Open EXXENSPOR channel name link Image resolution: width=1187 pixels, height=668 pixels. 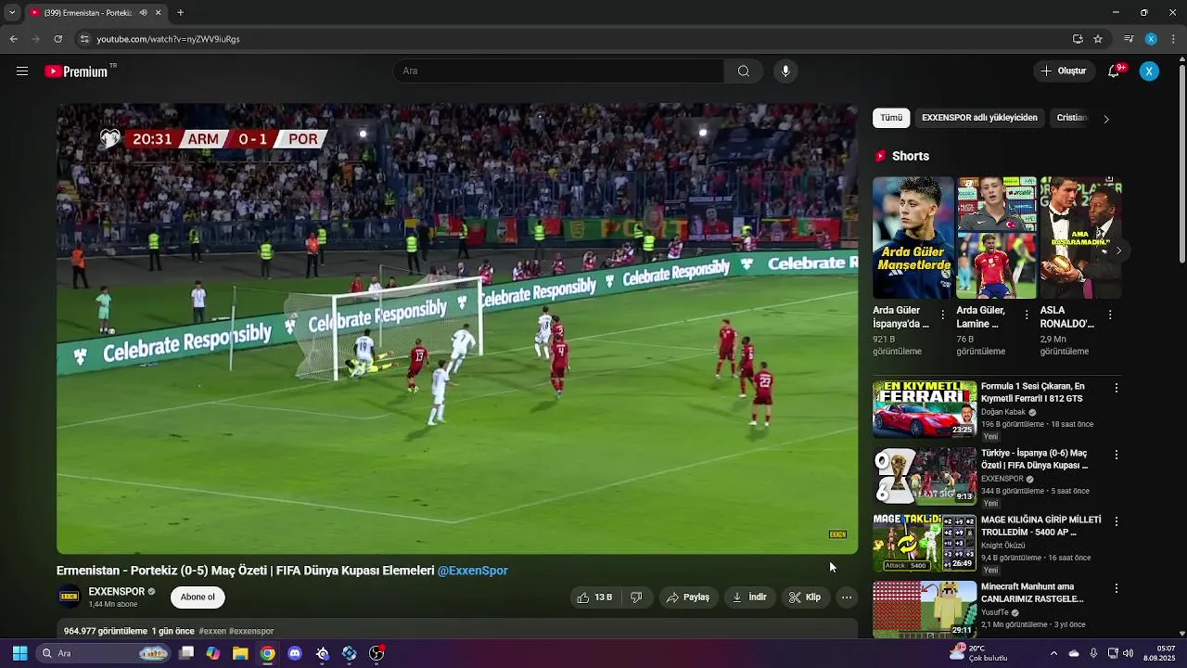117,592
